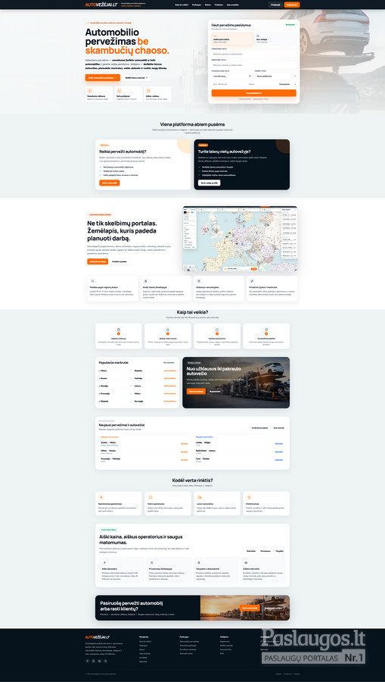Open the Facebook icon in footer
The width and height of the screenshot is (385, 682).
(87, 661)
